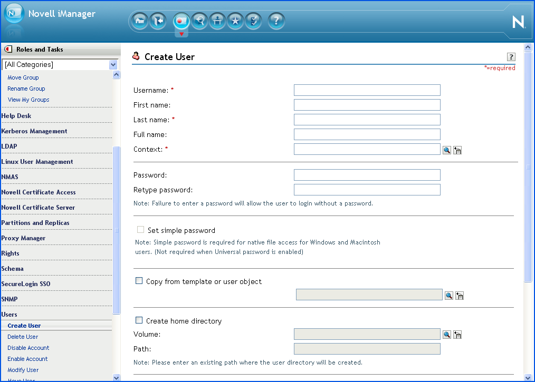Open Favorites star toolbar icon
The height and width of the screenshot is (382, 535).
point(235,21)
